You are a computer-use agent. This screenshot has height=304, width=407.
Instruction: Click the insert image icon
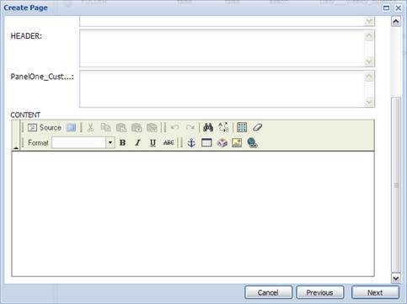pos(237,143)
